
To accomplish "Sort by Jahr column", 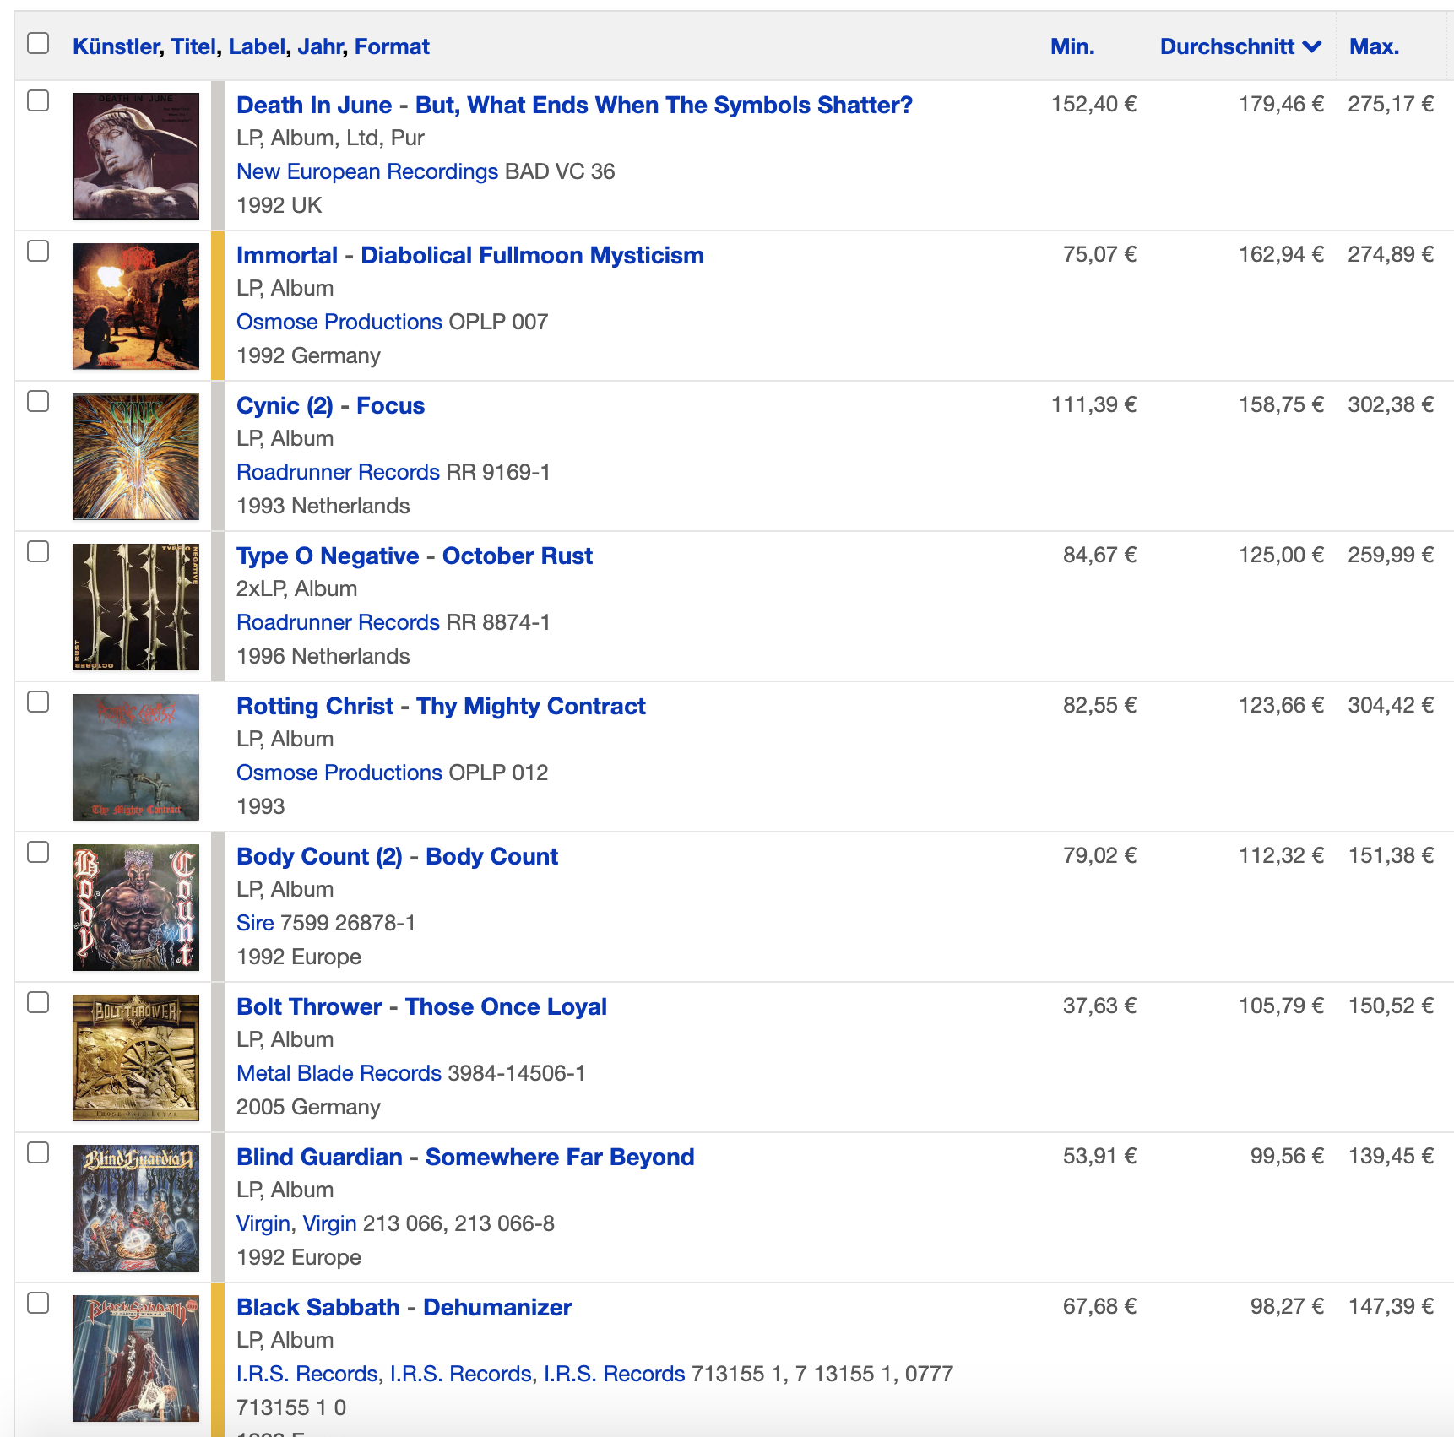I will point(320,46).
